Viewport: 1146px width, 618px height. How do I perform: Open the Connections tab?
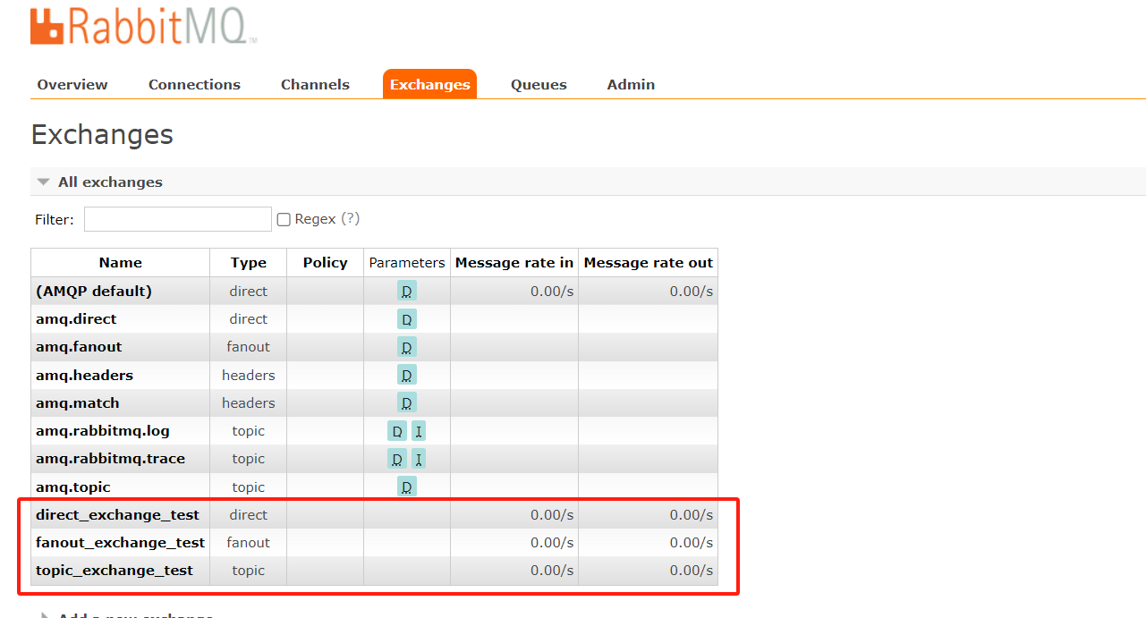194,84
